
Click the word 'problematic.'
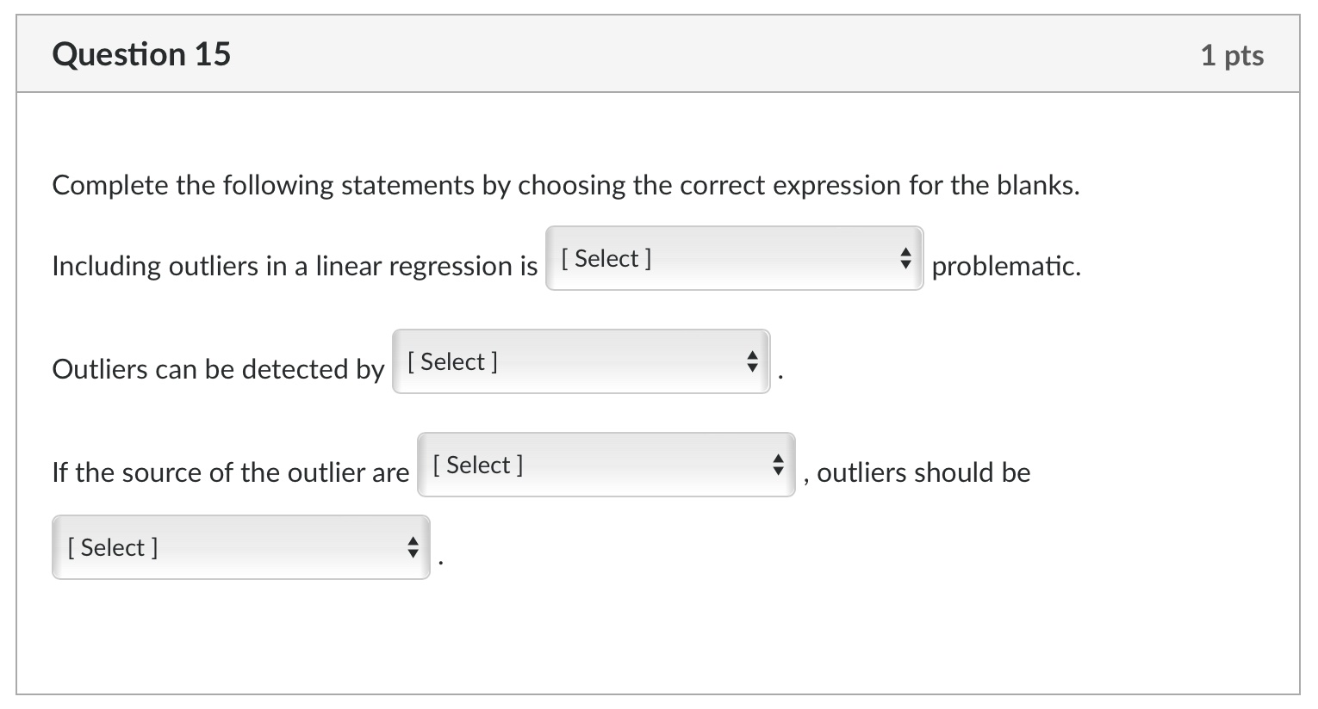[x=1006, y=266]
